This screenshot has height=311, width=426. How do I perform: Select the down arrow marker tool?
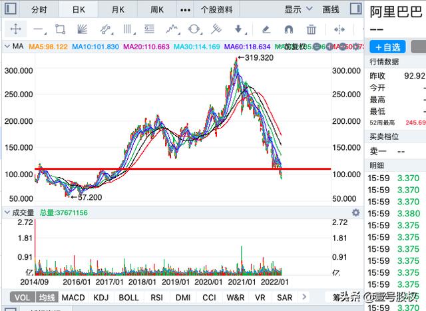pyautogui.click(x=240, y=29)
